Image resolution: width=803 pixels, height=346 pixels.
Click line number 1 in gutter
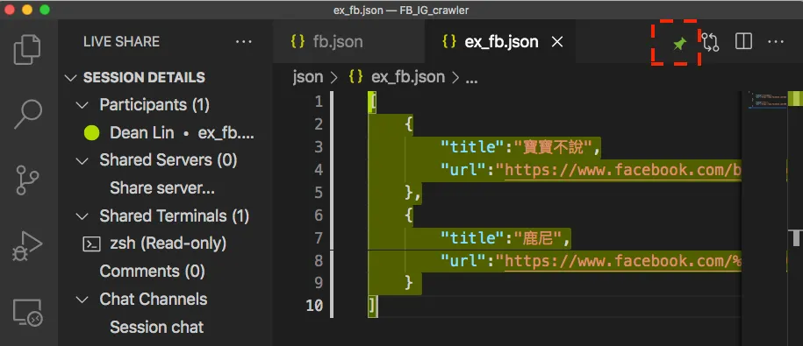click(318, 102)
